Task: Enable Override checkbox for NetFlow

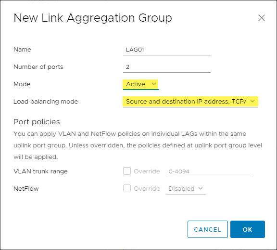Action: click(127, 188)
